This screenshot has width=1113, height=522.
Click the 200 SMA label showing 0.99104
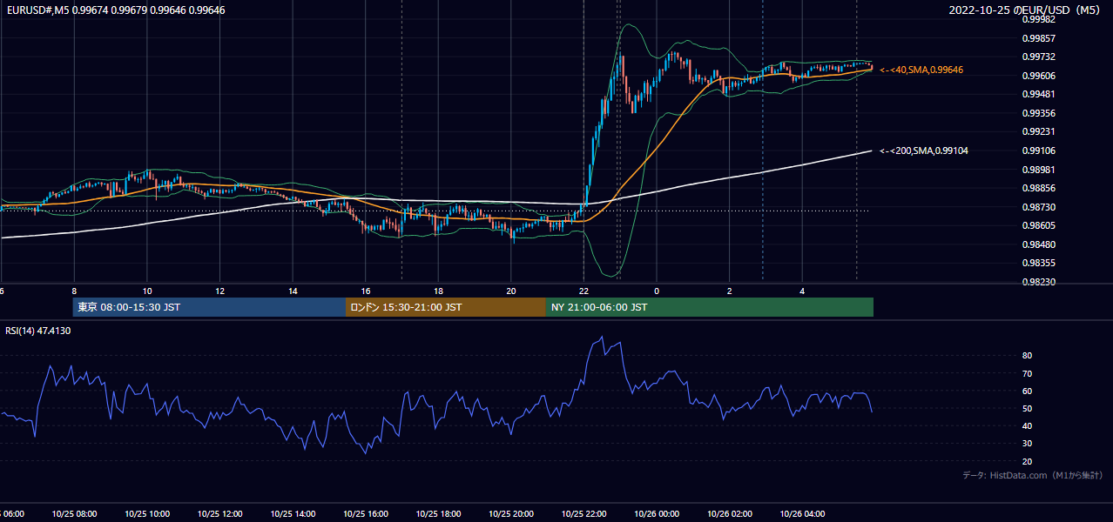[x=924, y=151]
